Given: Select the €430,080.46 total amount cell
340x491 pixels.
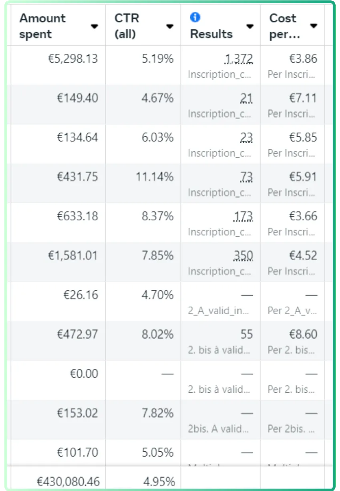Looking at the screenshot, I should (68, 481).
